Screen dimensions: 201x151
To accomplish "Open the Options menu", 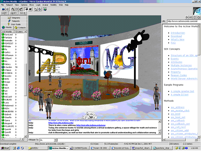I will (x=24, y=5).
